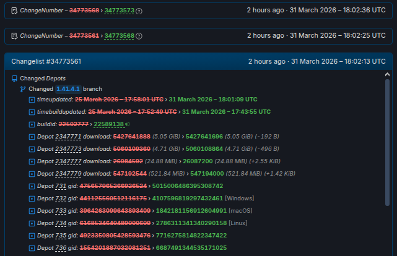Click the [Linux] label

238,223
